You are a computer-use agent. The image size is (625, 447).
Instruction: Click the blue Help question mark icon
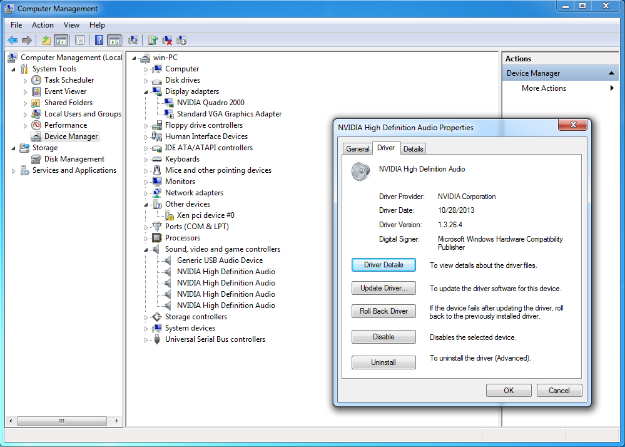click(99, 40)
